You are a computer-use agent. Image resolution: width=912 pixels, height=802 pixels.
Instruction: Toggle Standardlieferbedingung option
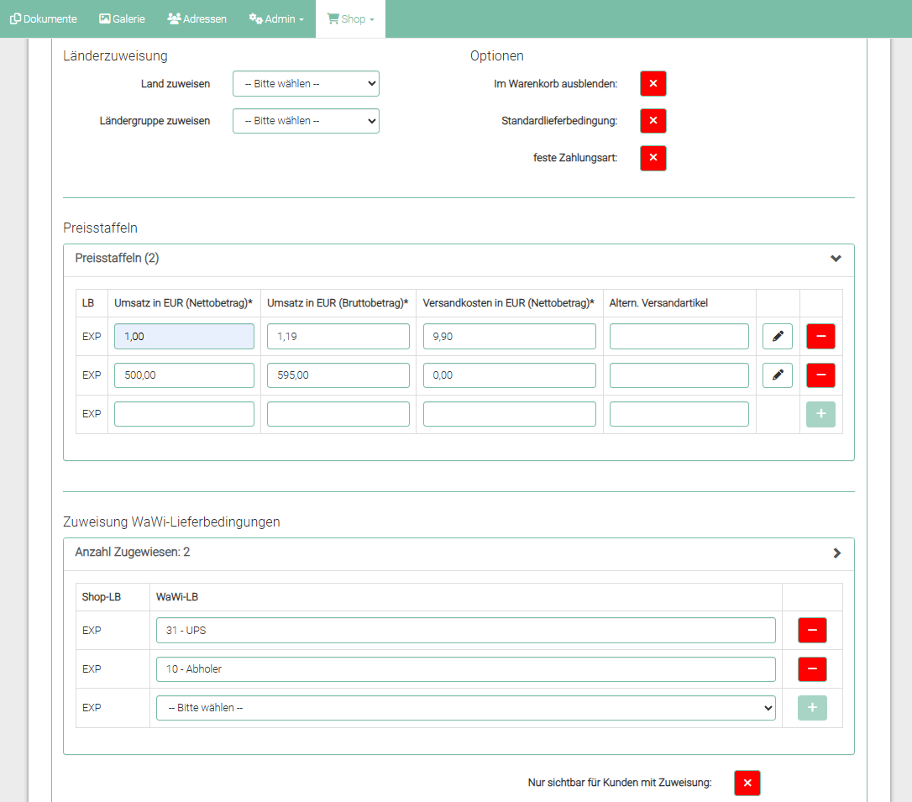pyautogui.click(x=653, y=121)
